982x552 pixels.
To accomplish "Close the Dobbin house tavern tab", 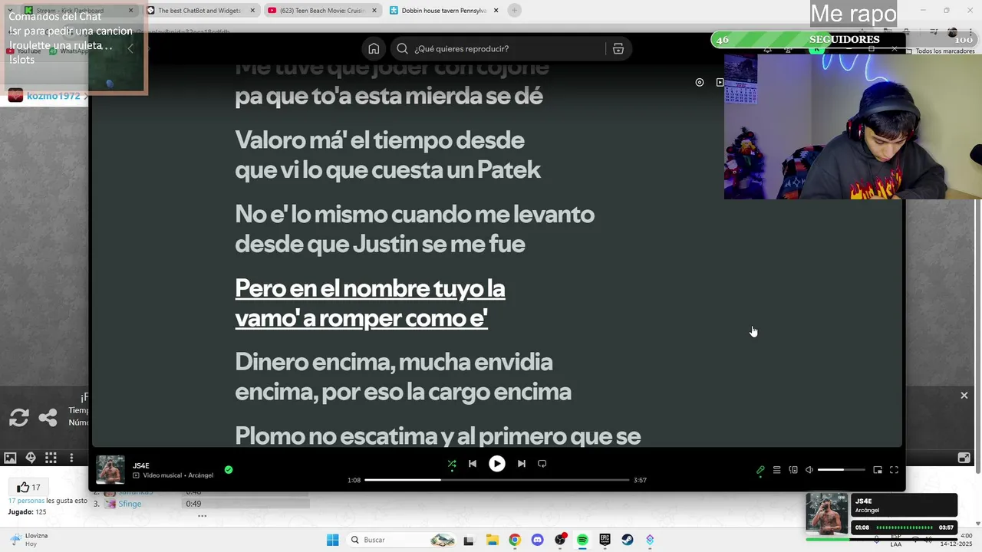I will [x=496, y=11].
